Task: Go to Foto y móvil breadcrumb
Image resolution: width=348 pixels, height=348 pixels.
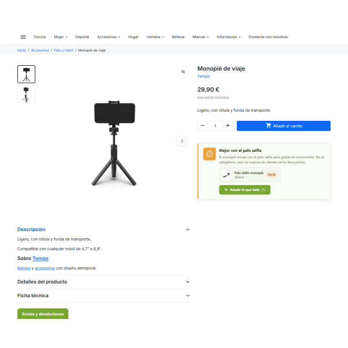Action: tap(63, 50)
